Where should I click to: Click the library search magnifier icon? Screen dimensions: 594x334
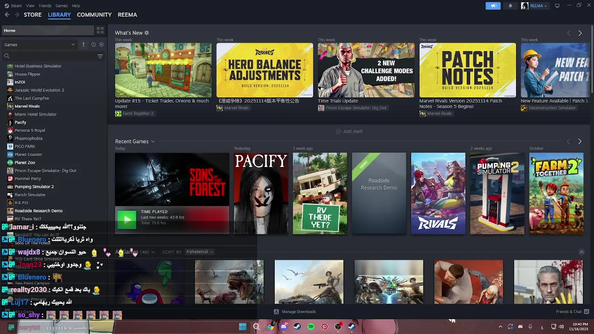coord(6,56)
